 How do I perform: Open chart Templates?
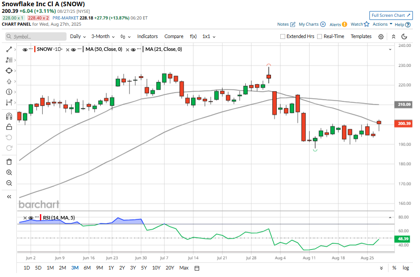(x=361, y=36)
